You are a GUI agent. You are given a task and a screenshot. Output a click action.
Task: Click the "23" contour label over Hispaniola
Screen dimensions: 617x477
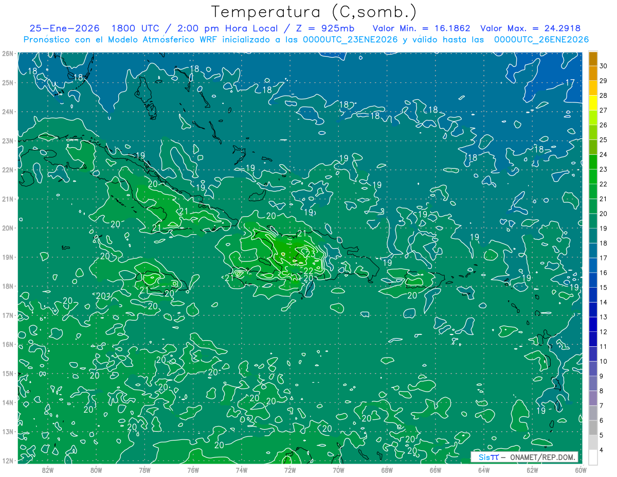point(311,254)
